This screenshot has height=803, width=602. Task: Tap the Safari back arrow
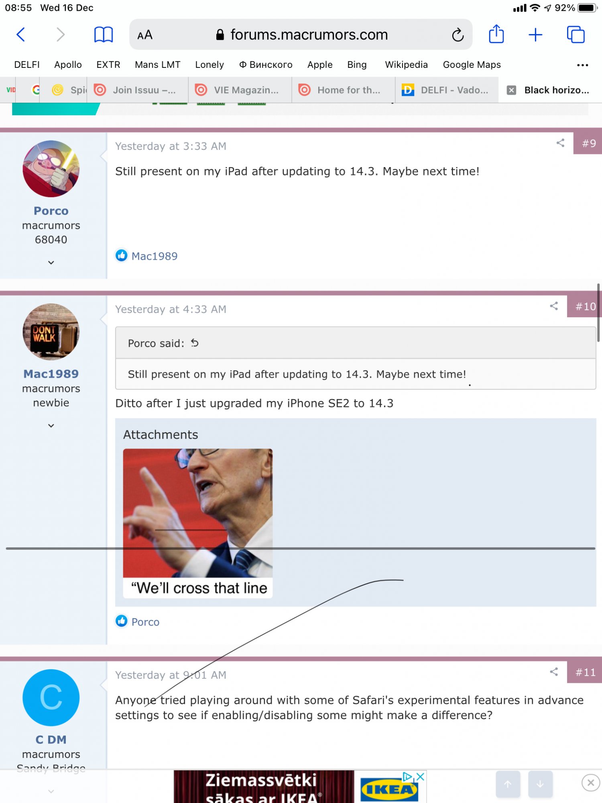[x=21, y=35]
